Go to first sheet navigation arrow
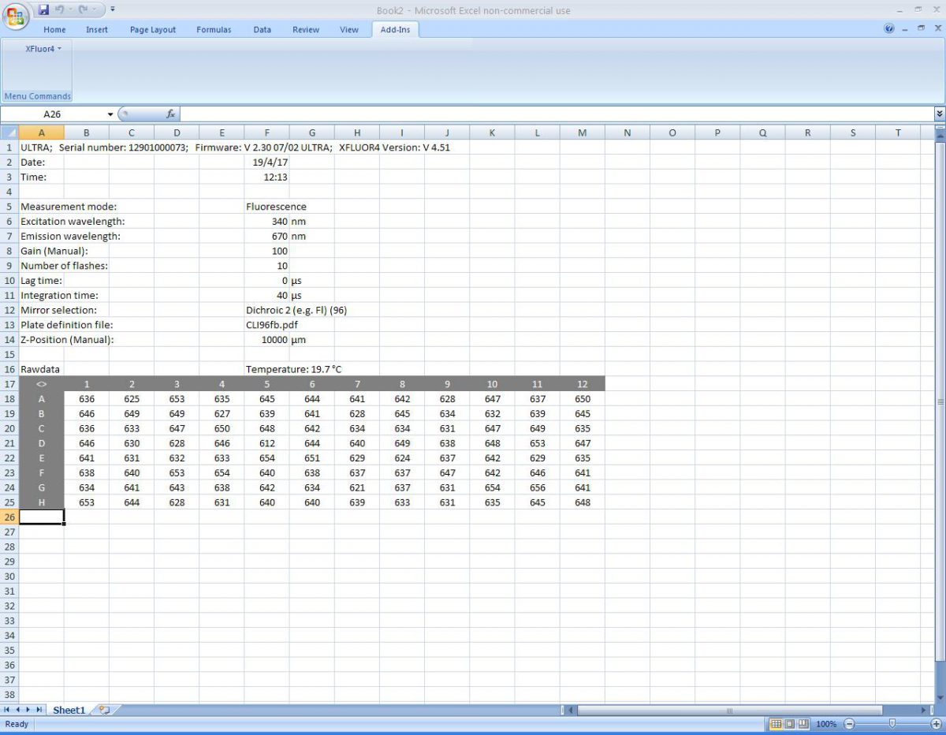946x735 pixels. click(x=7, y=711)
